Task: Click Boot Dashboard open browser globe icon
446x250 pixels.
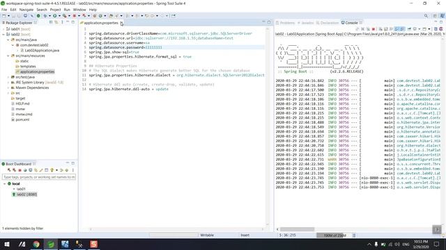Action: 25,170
